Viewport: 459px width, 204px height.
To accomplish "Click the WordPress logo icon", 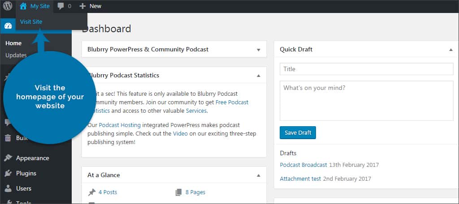I will pos(8,6).
